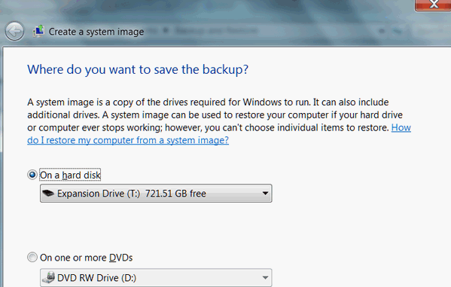Click the Expansion Drive disk icon
This screenshot has width=451, height=287.
[x=48, y=193]
